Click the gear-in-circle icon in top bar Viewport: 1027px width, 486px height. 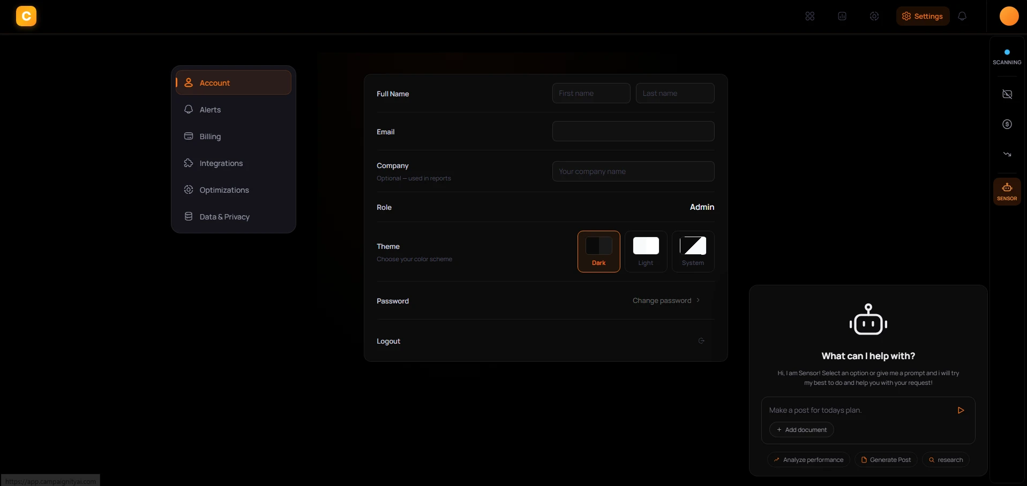pos(874,16)
